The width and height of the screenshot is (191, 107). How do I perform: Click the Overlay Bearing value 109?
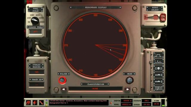tap(36, 72)
